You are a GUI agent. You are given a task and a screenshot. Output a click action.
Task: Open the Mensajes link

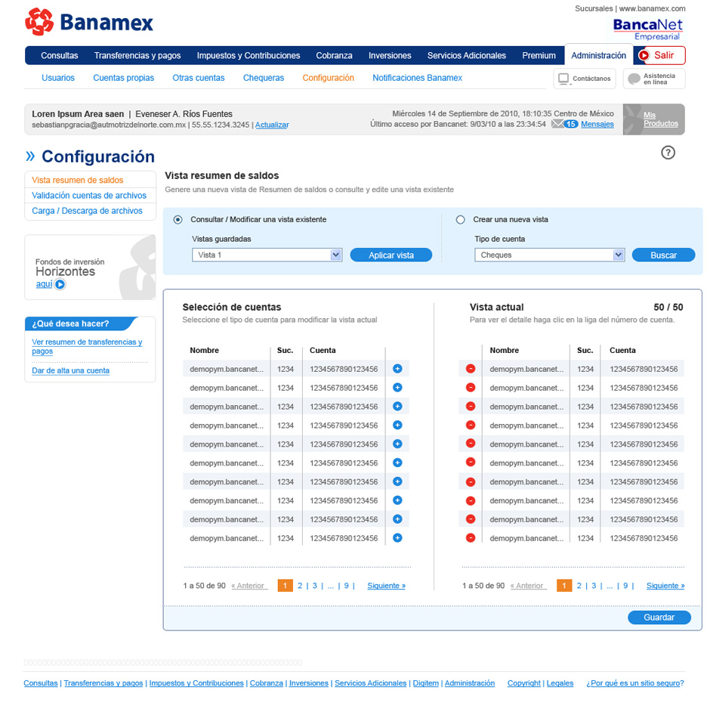(597, 124)
